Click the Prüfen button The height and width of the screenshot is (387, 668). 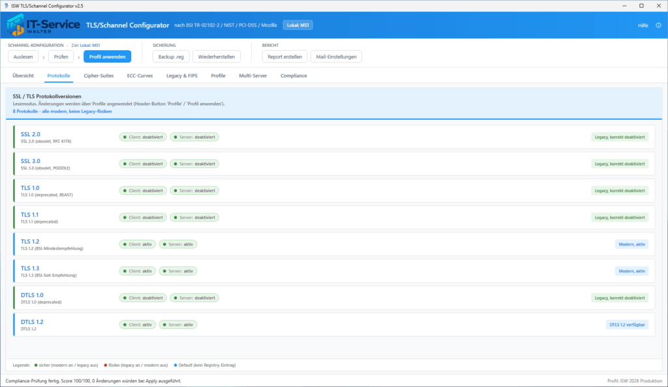coord(61,57)
